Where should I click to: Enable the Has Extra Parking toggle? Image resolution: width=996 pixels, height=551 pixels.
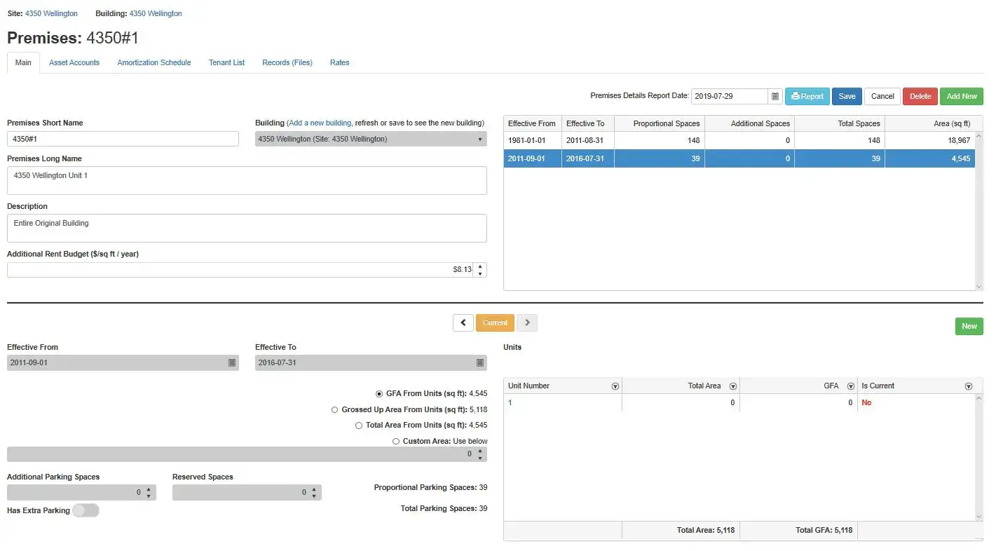86,510
